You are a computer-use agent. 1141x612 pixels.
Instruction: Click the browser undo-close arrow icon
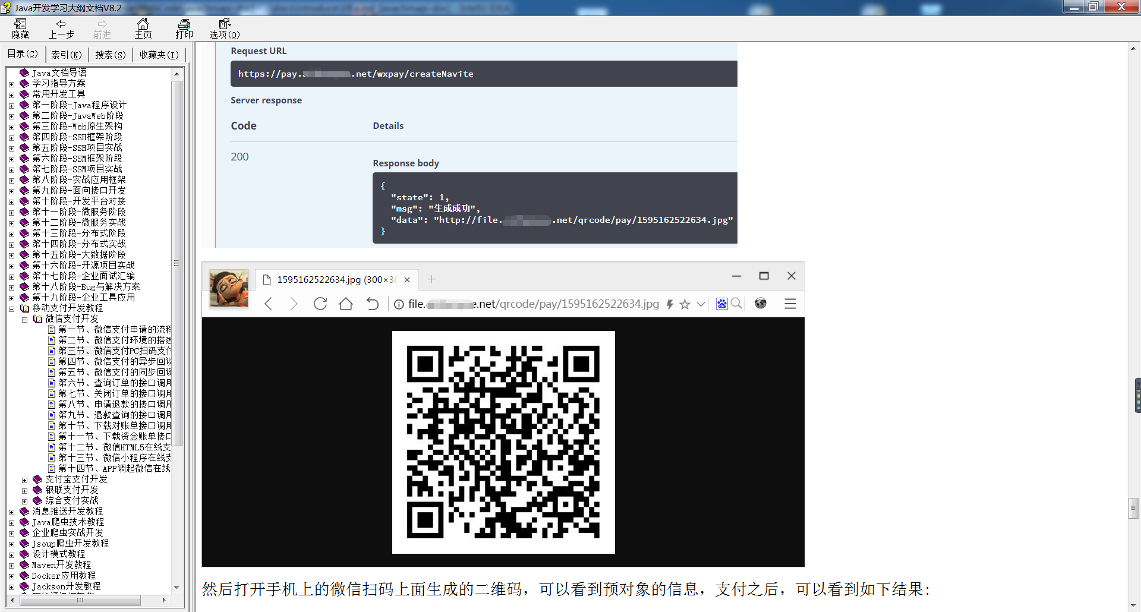tap(373, 304)
